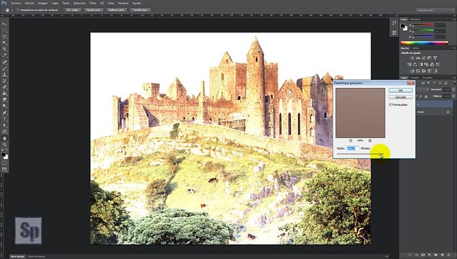Toggle the lock position option
This screenshot has width=457, height=259.
tap(420, 96)
